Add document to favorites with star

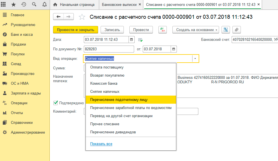tap(82, 17)
